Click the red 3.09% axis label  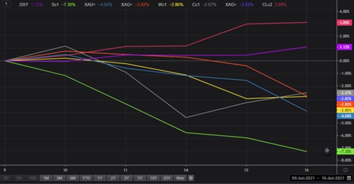[344, 23]
